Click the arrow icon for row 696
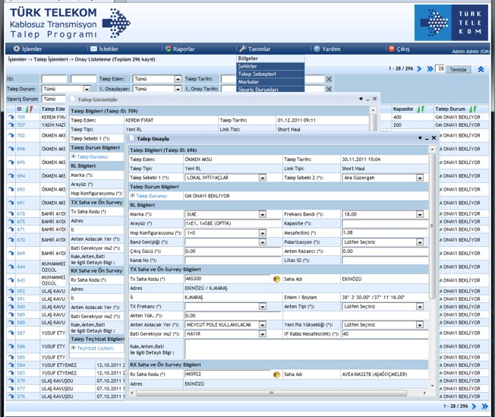This screenshot has height=417, width=495. click(11, 149)
